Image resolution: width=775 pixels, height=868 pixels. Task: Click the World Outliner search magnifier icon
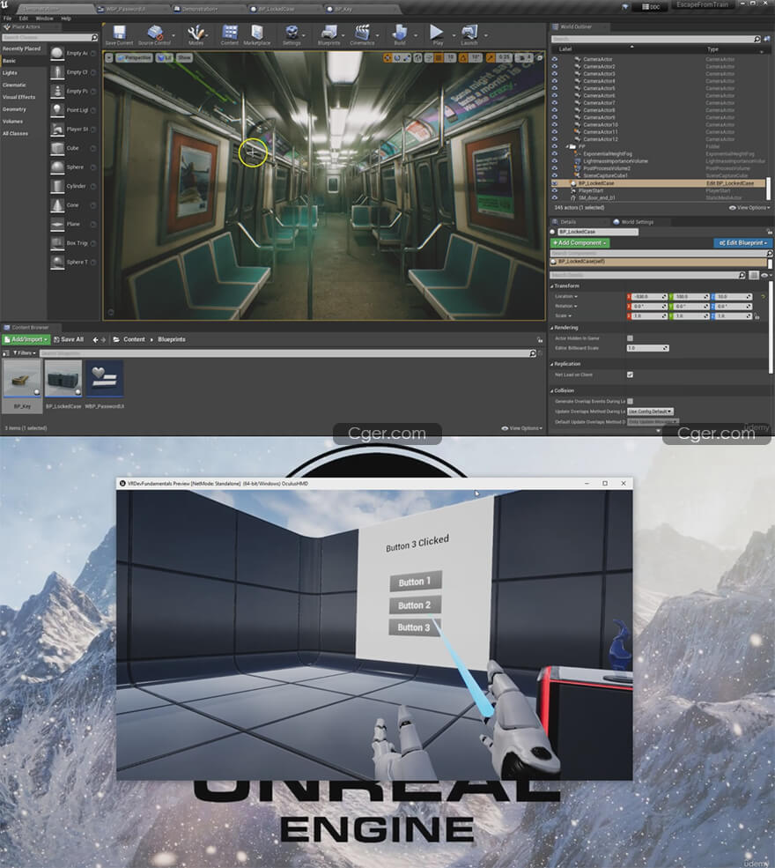(757, 40)
